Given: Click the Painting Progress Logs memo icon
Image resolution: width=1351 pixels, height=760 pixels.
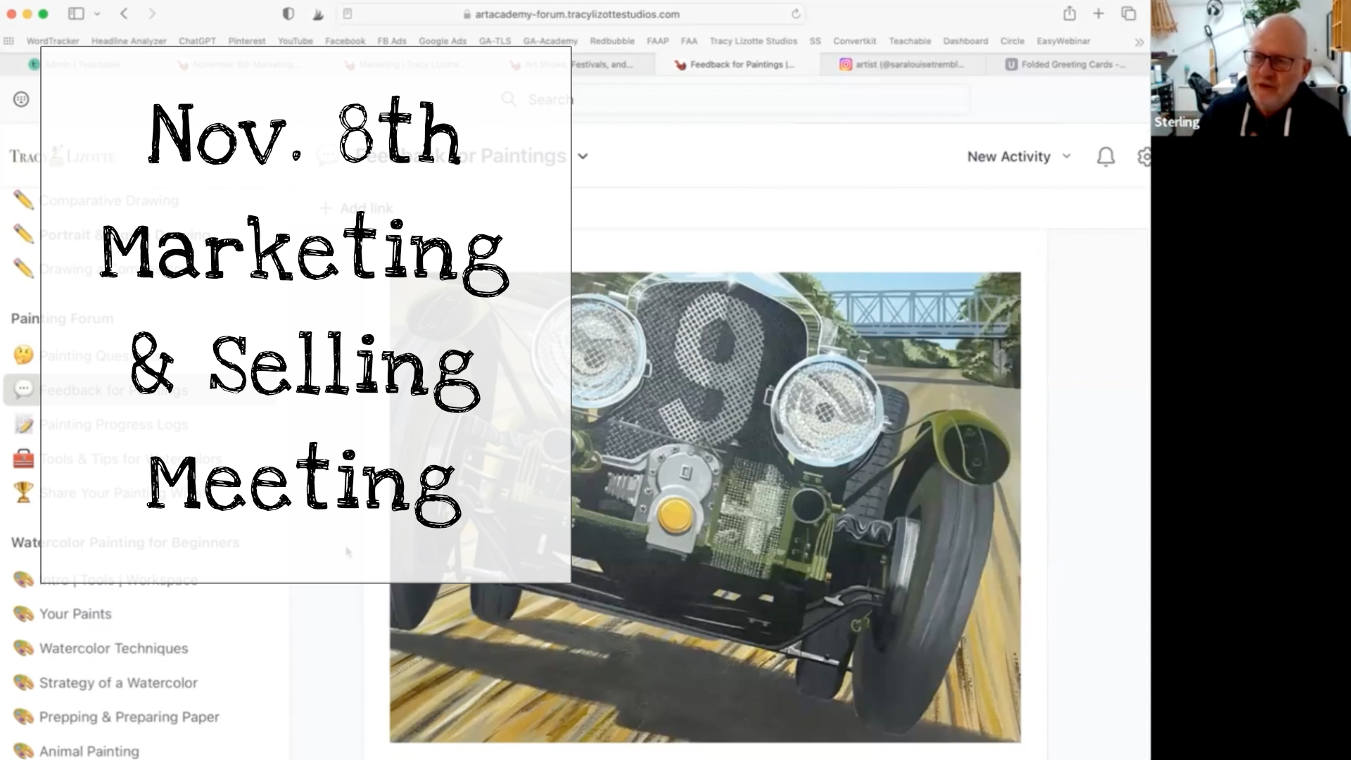Looking at the screenshot, I should [23, 424].
